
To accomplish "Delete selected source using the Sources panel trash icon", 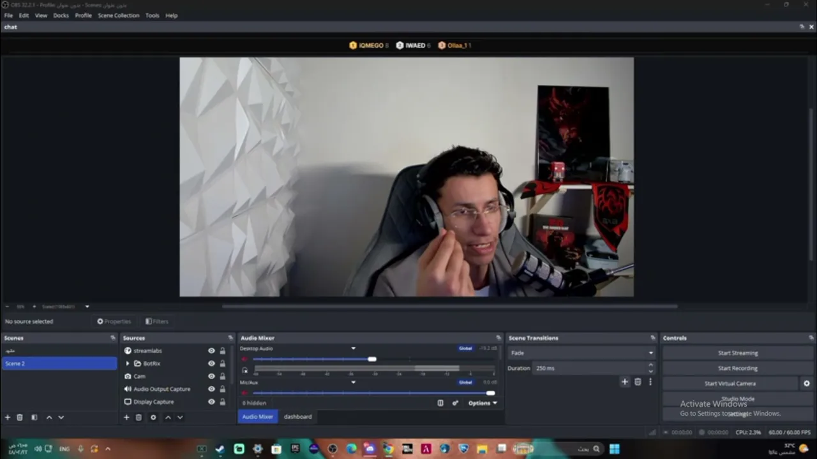I will [x=139, y=418].
